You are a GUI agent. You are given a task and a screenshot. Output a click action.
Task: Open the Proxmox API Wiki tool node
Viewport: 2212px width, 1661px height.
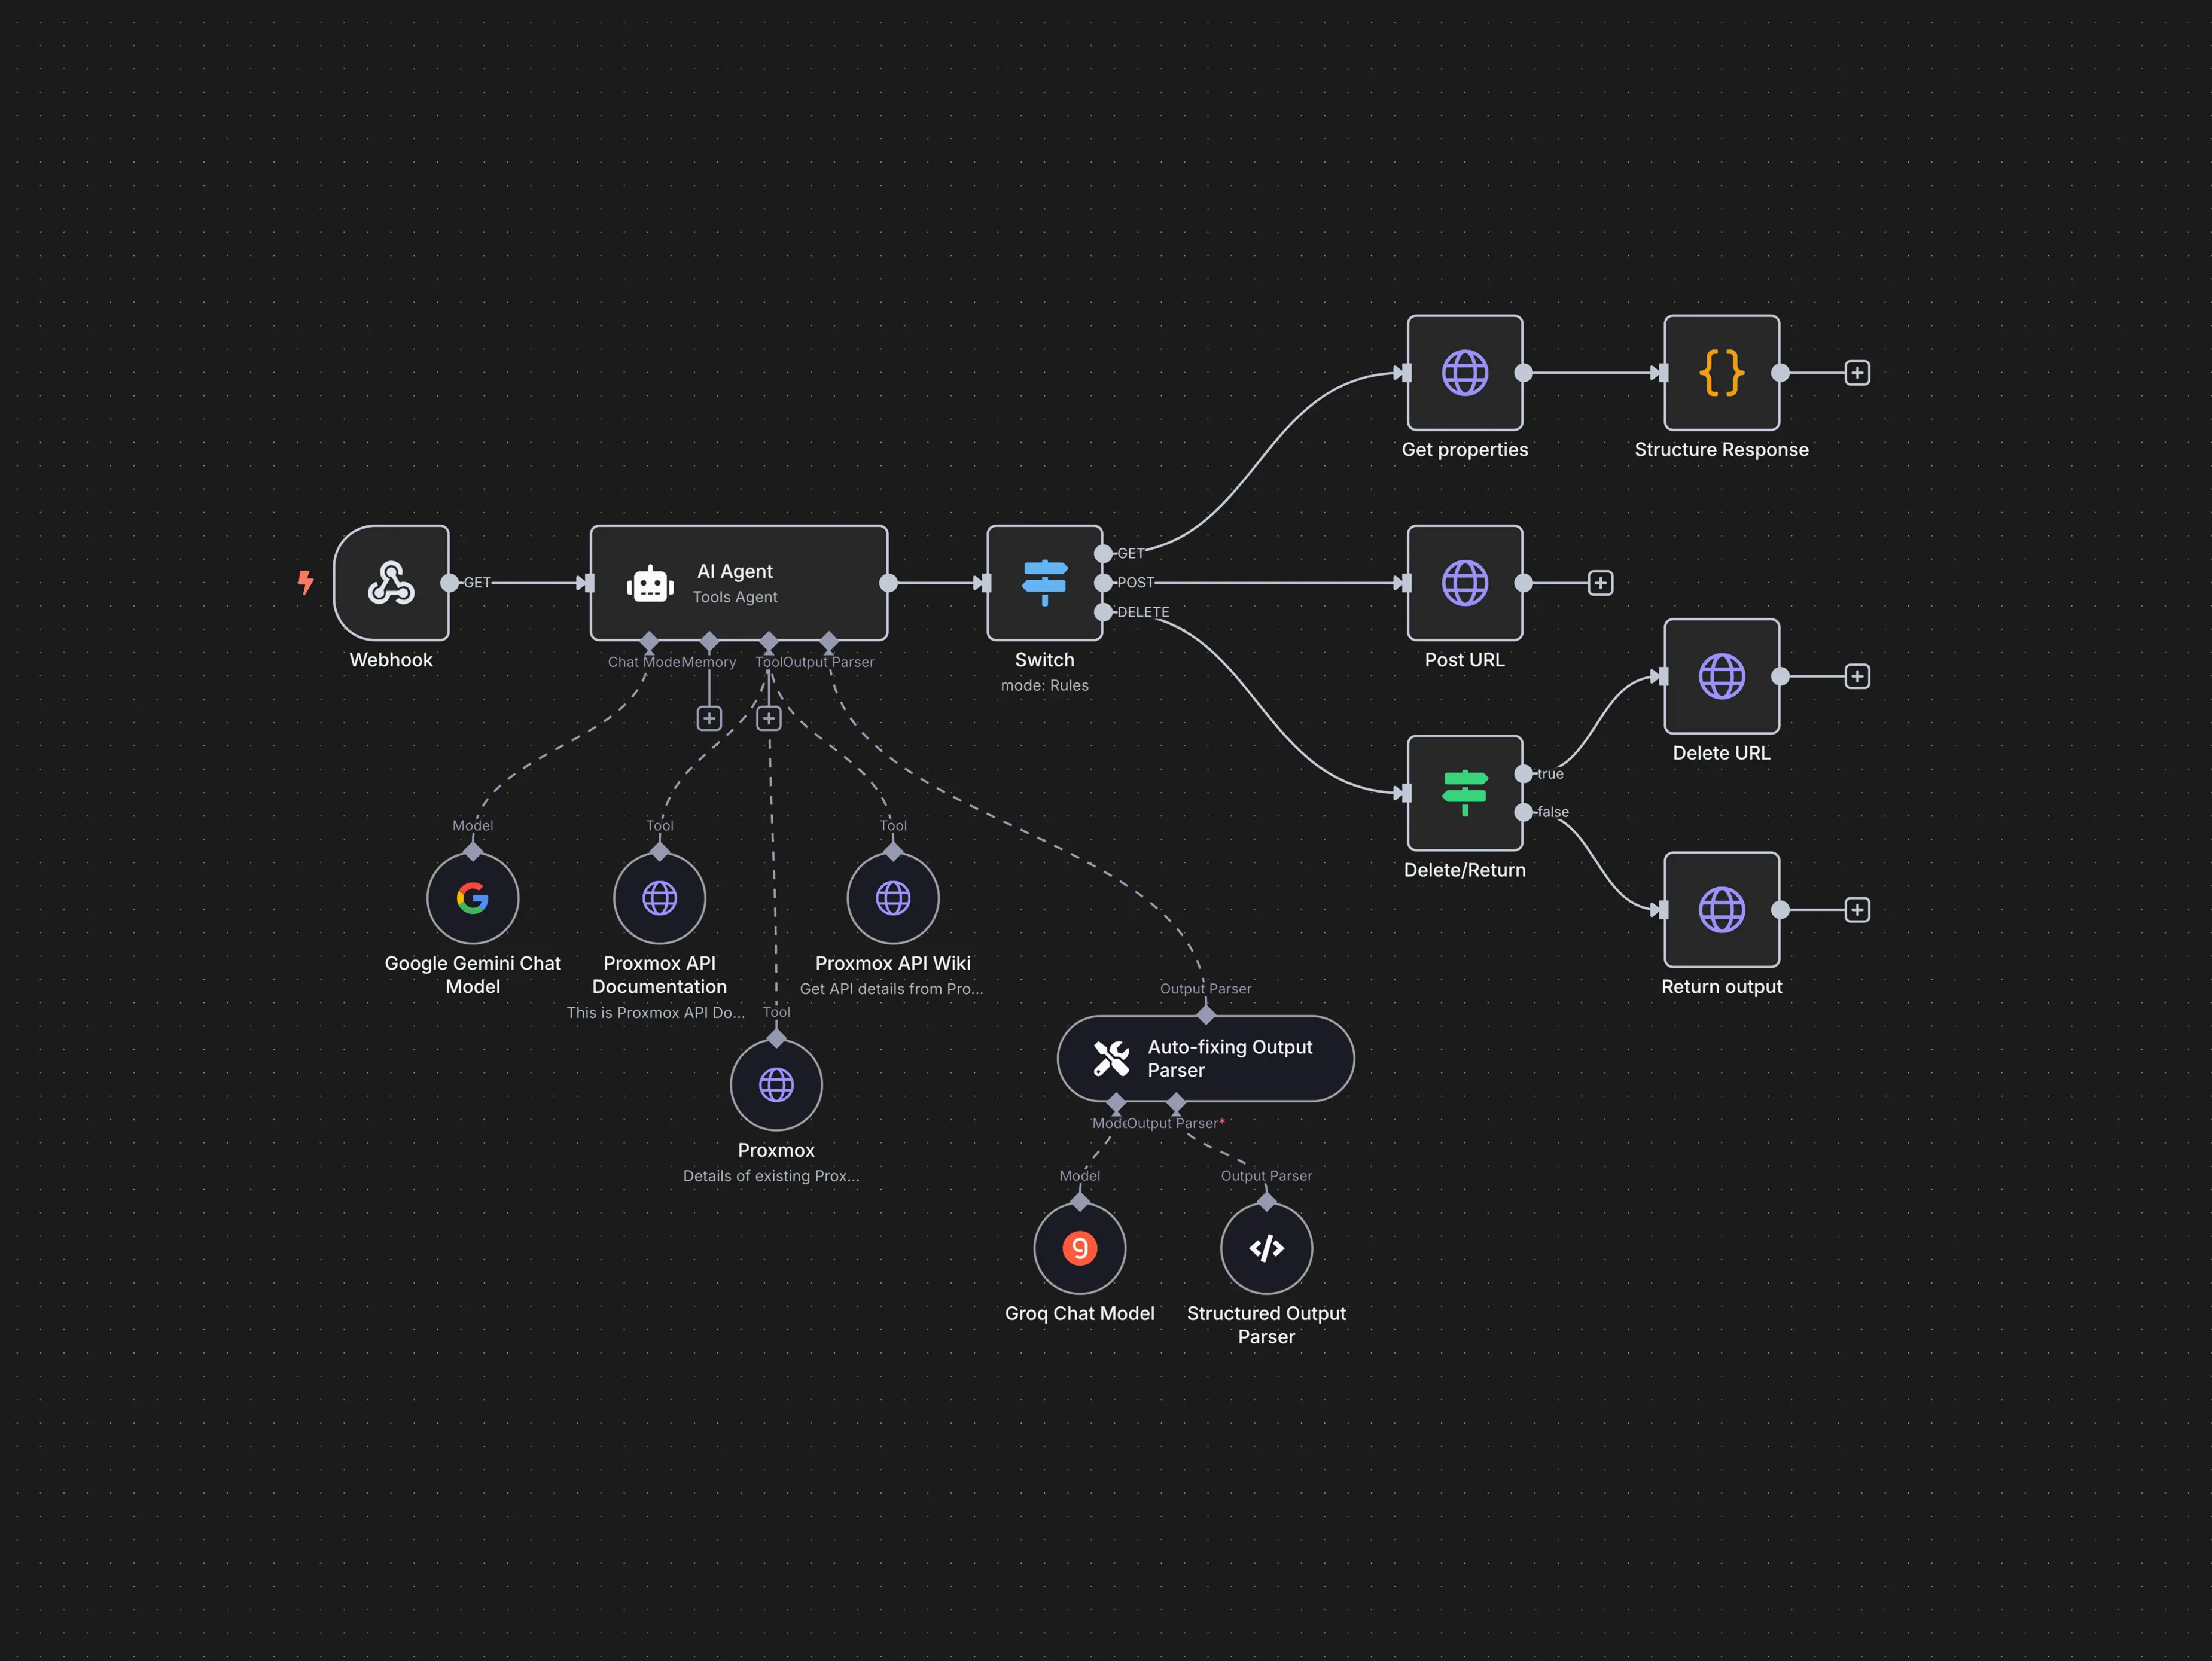click(x=892, y=898)
